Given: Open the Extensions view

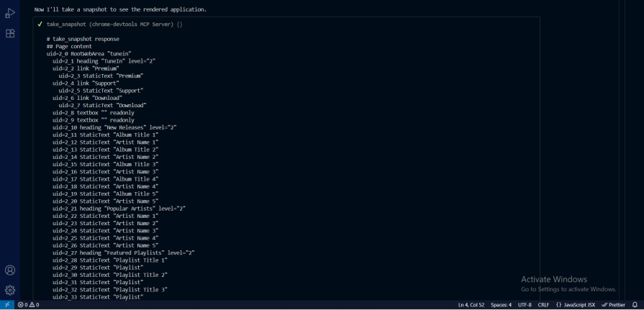Looking at the screenshot, I should 10,34.
